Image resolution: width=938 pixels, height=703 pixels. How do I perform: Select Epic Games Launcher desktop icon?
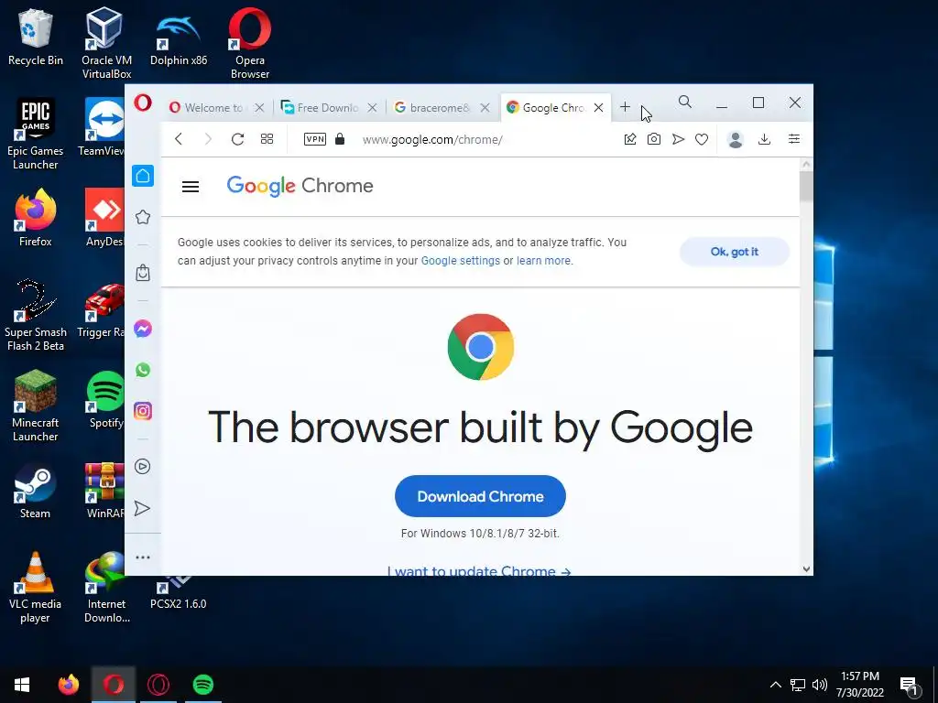(36, 134)
